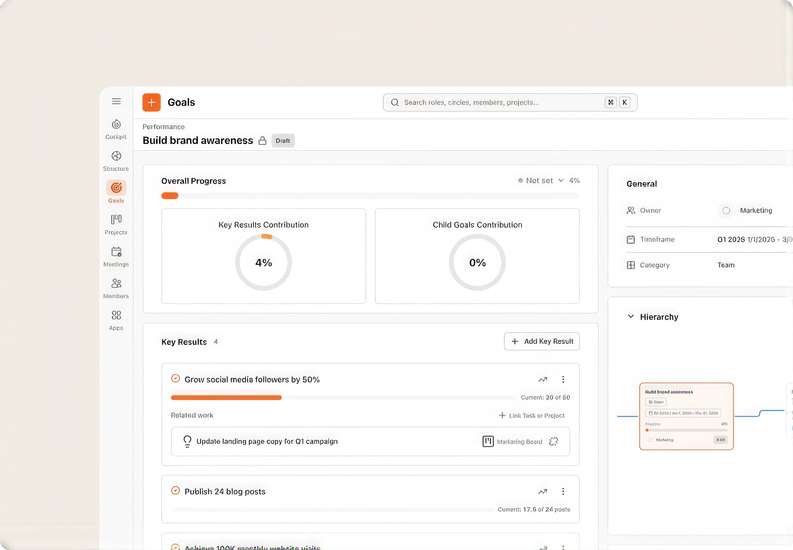
Task: Open the hamburger menu in the sidebar
Action: coord(116,101)
